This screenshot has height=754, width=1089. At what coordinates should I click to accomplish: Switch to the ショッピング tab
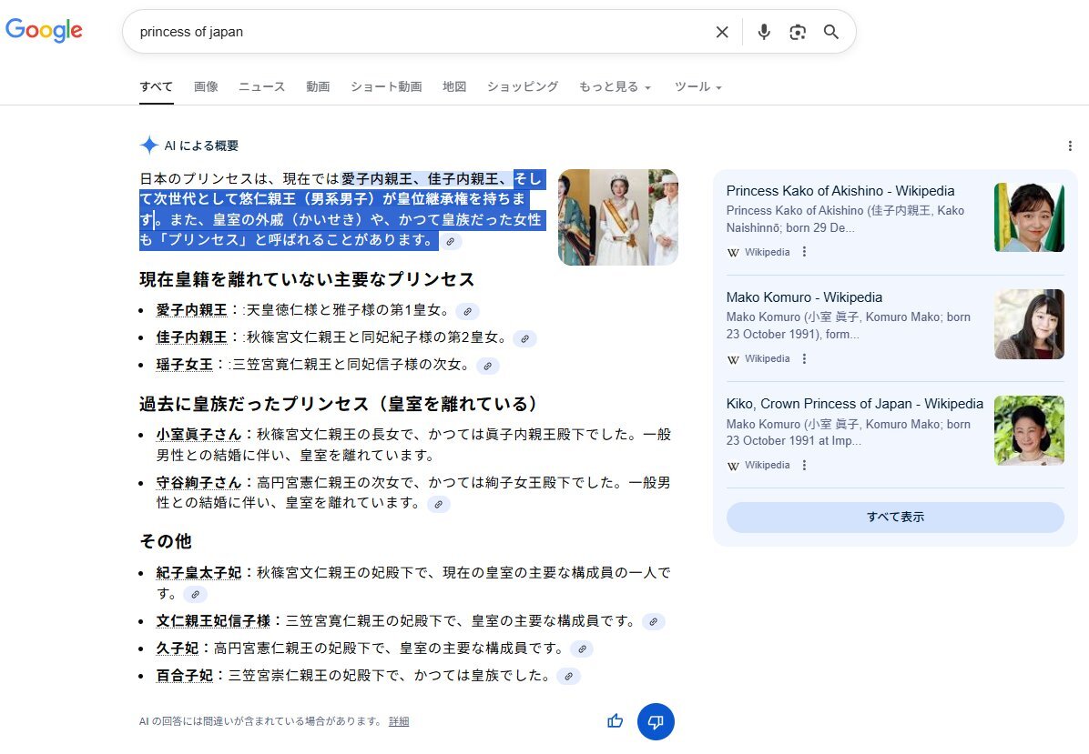523,86
